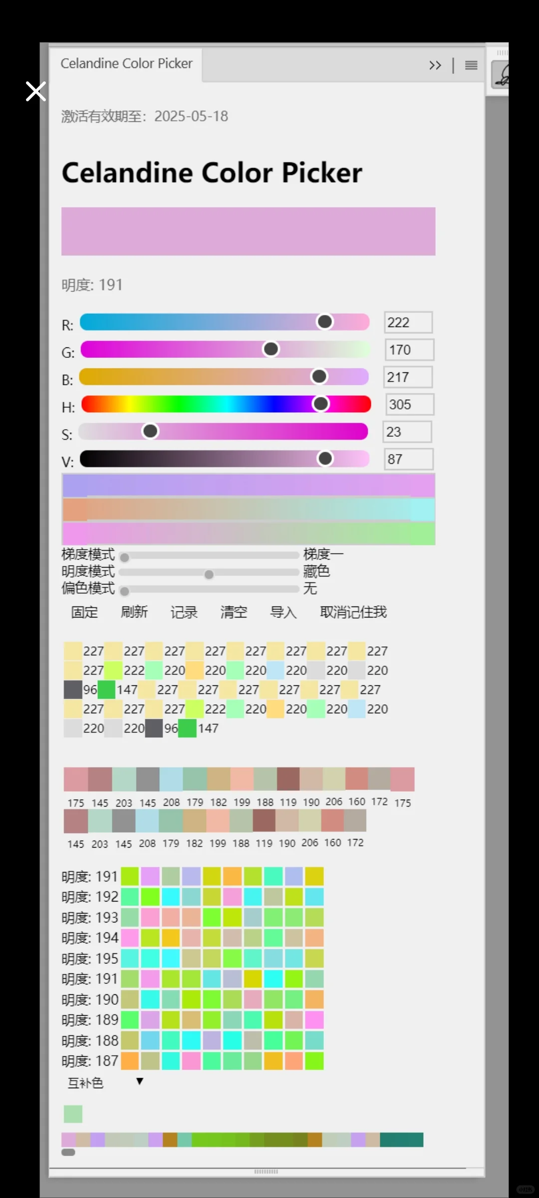
Task: Click the 藏色 mode value label
Action: [x=316, y=571]
